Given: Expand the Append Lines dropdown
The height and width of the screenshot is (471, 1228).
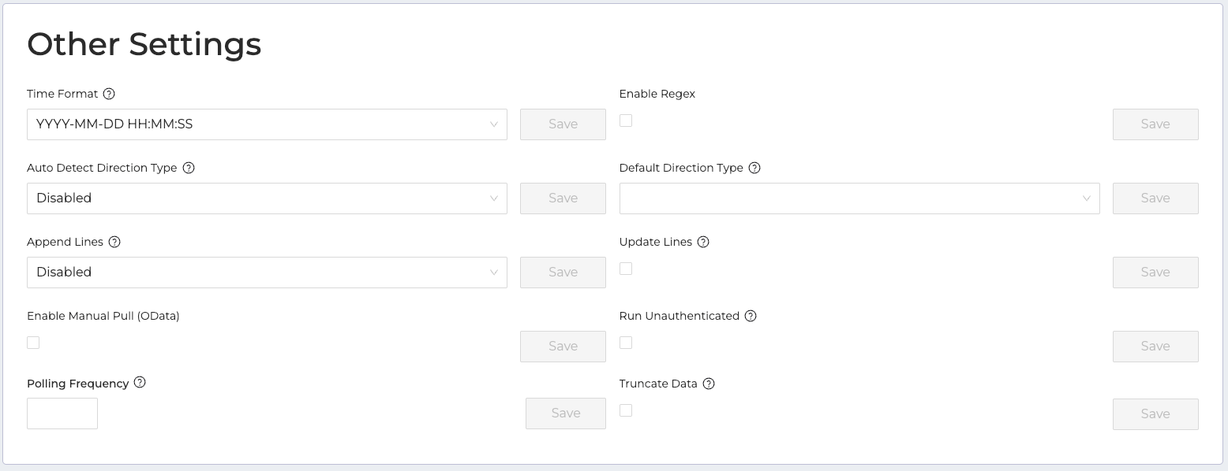Looking at the screenshot, I should point(267,273).
